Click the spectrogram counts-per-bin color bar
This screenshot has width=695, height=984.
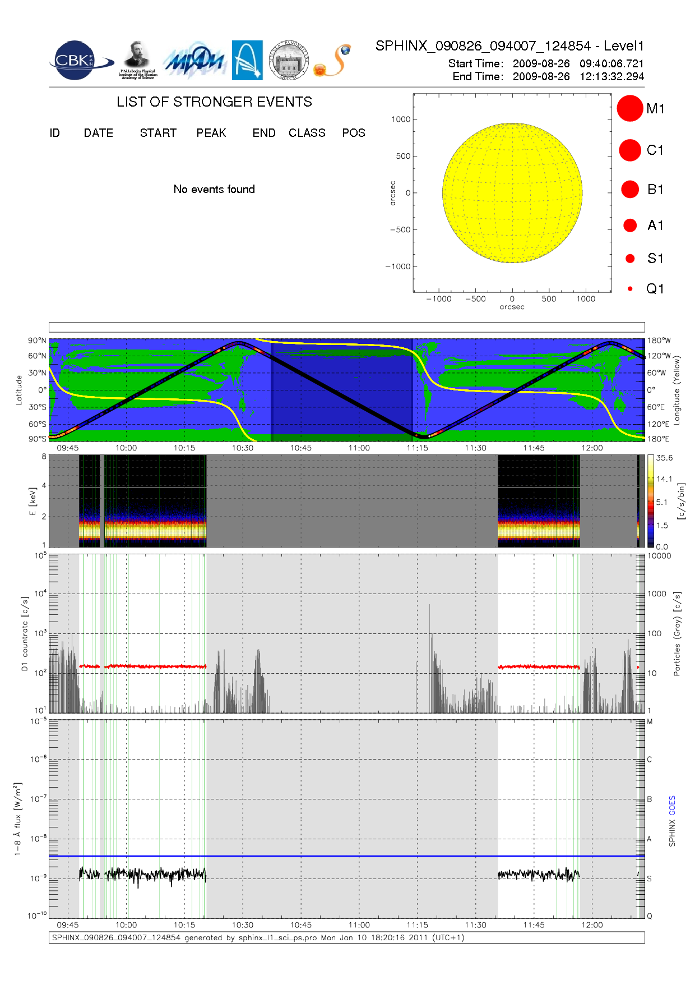[x=650, y=500]
